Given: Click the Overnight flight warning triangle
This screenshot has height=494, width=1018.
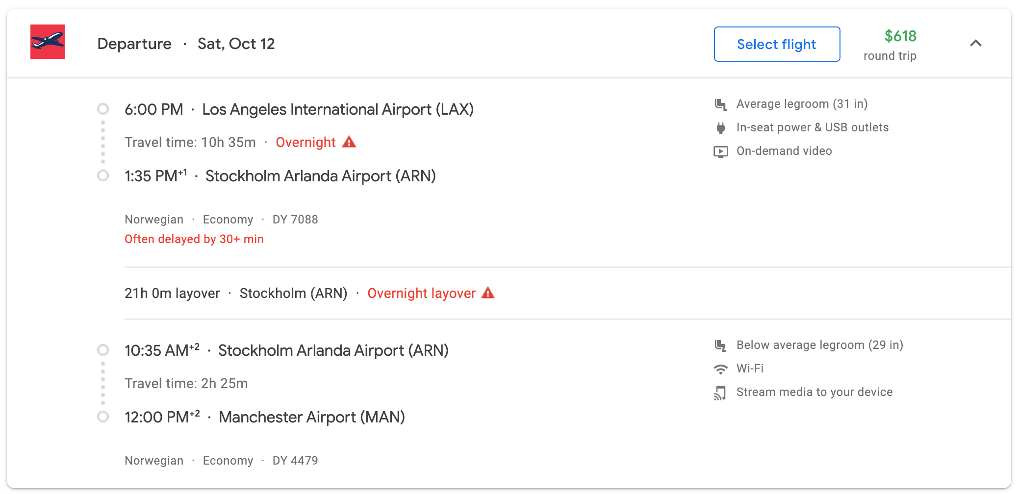Looking at the screenshot, I should [x=349, y=142].
